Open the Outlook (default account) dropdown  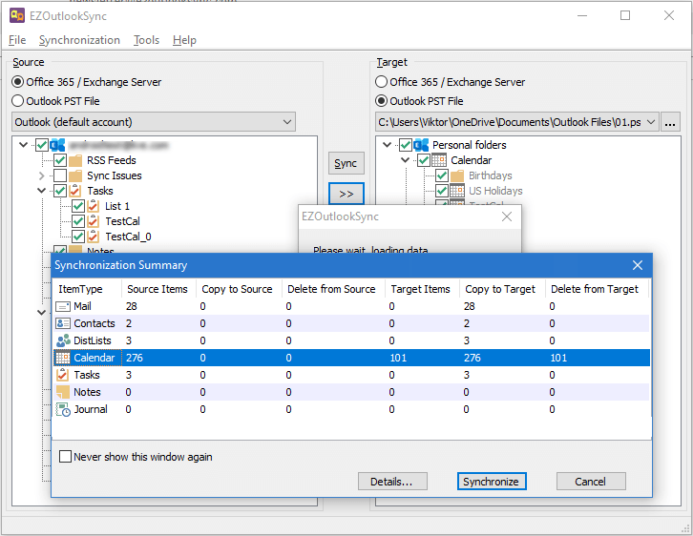point(154,122)
